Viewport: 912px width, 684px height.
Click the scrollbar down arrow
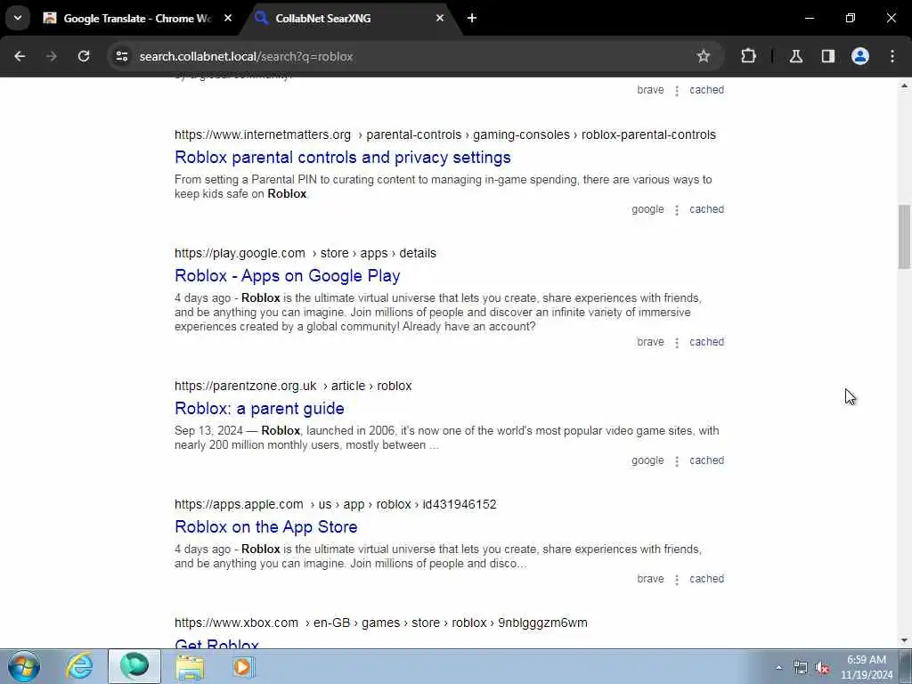904,640
